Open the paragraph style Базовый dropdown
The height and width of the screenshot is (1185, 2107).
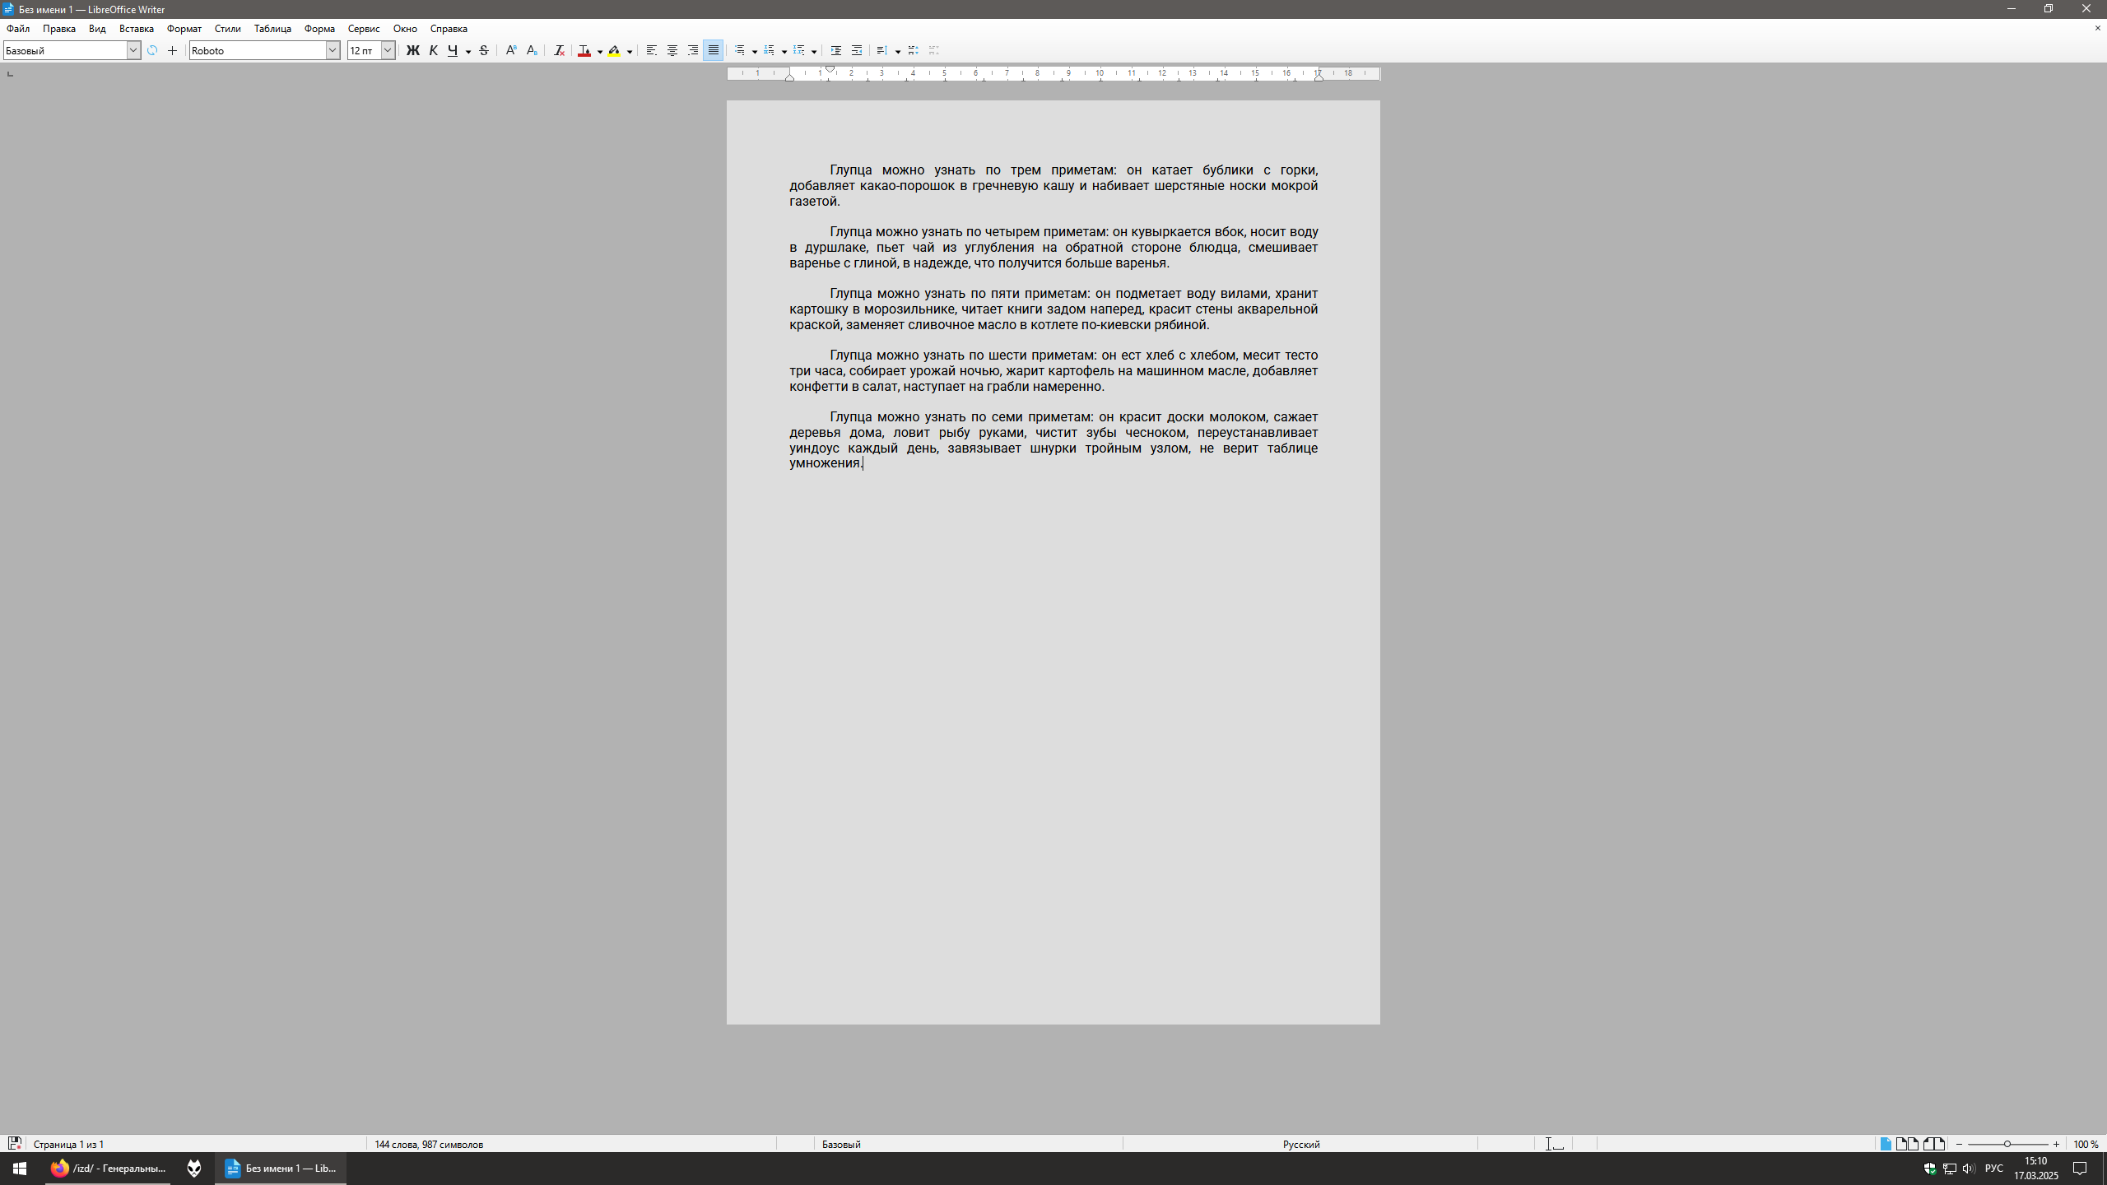click(x=133, y=51)
